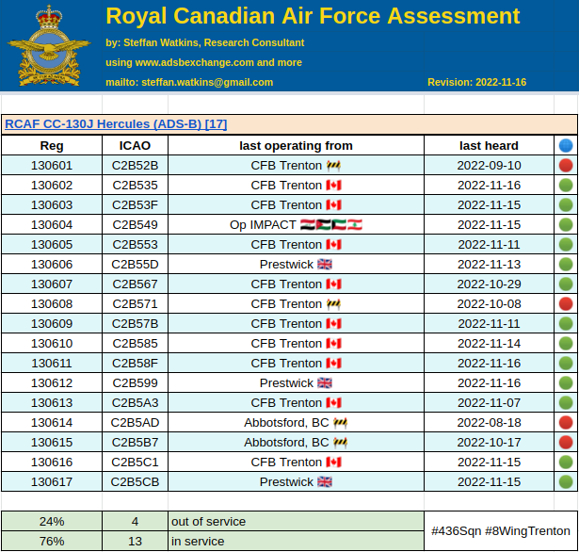Click green status dot for 130606
This screenshot has height=552, width=579.
[566, 264]
